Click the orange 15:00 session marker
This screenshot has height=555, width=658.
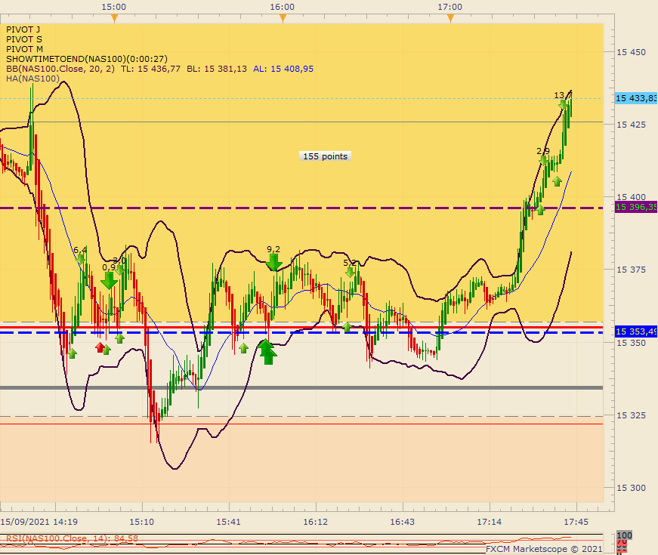click(114, 17)
